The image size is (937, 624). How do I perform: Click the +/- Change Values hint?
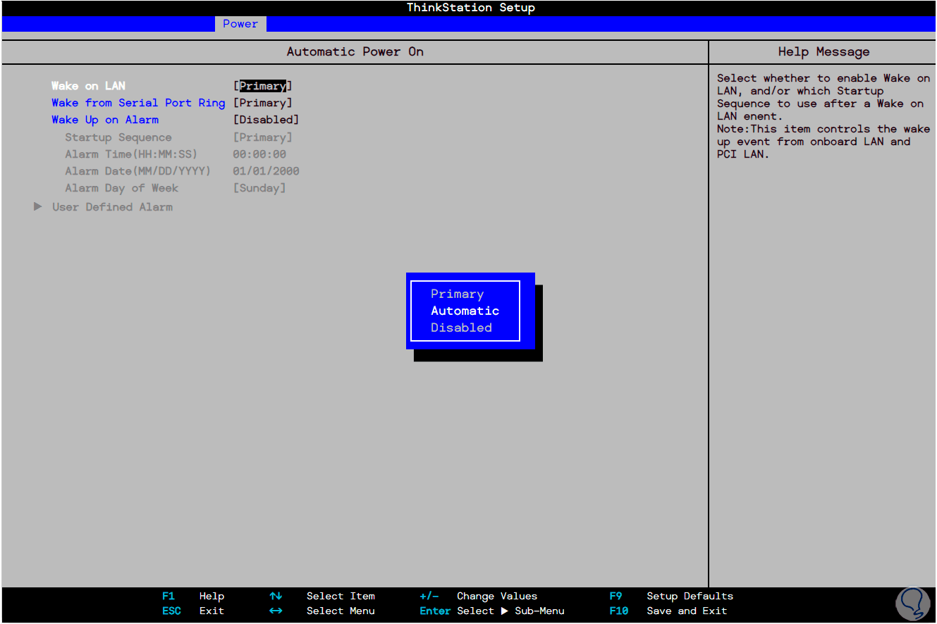(x=478, y=597)
